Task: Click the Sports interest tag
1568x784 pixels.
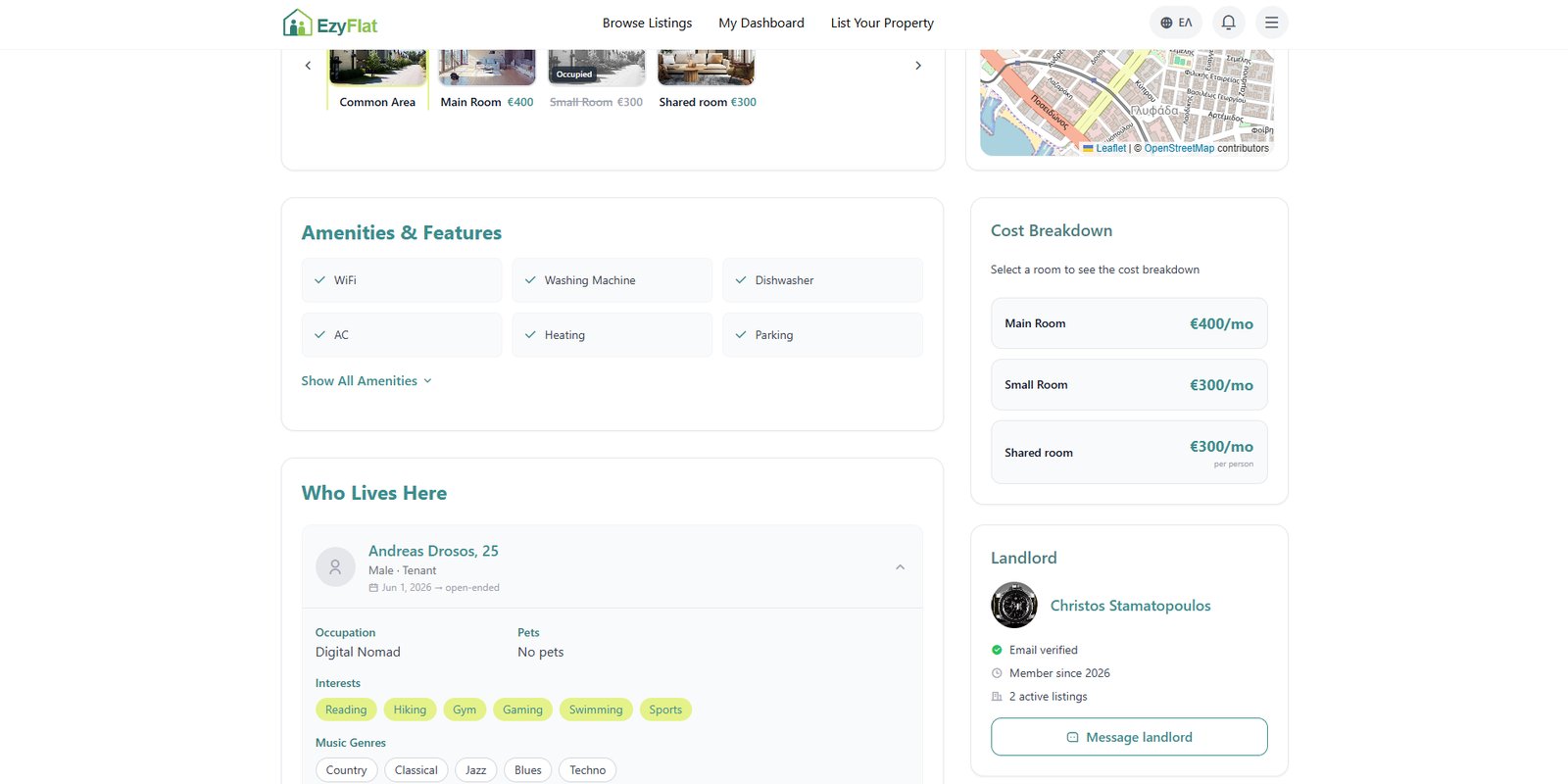Action: tap(665, 710)
